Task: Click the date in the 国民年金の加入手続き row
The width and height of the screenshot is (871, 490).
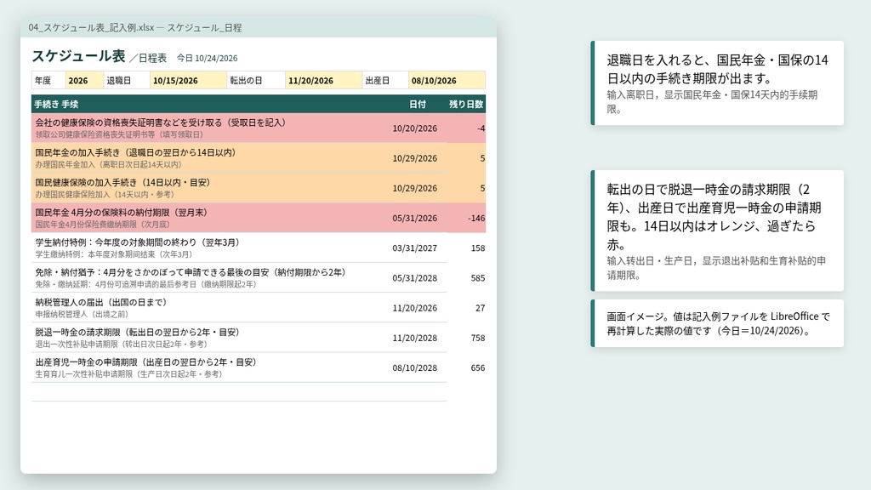Action: pyautogui.click(x=414, y=158)
